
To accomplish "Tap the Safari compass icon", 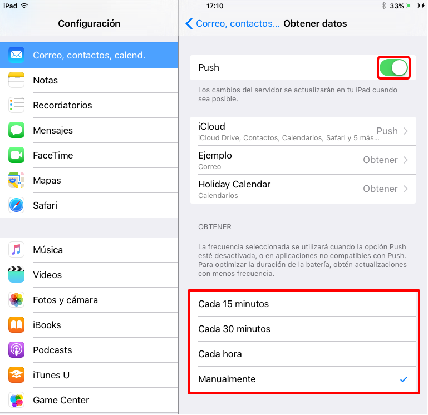I will [16, 205].
